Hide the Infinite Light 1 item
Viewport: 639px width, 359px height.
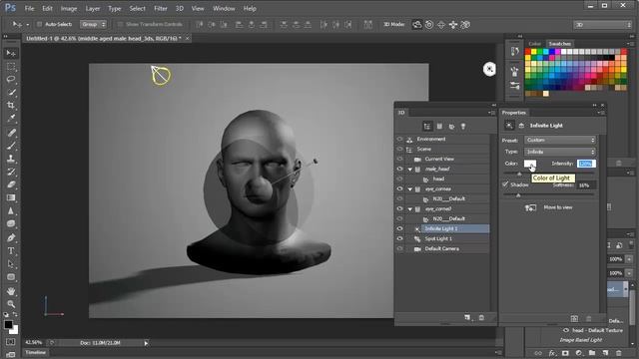point(399,228)
